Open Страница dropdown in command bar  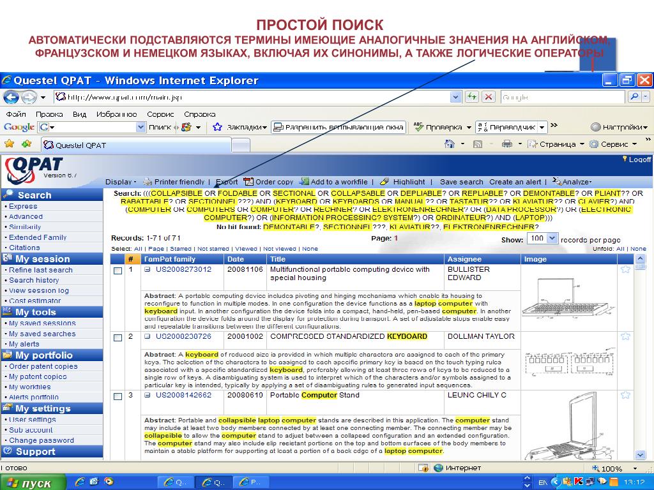click(556, 144)
